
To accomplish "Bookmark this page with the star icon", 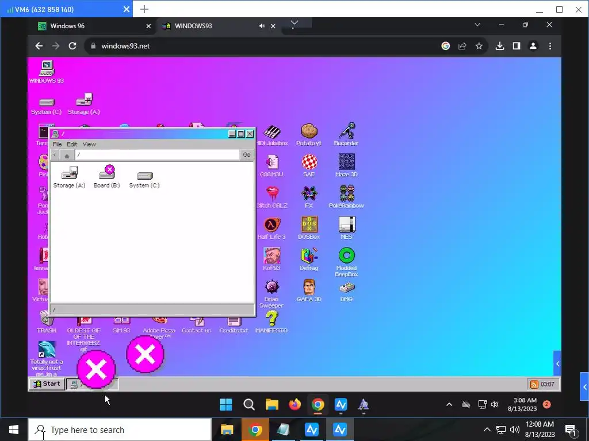I will (x=479, y=46).
